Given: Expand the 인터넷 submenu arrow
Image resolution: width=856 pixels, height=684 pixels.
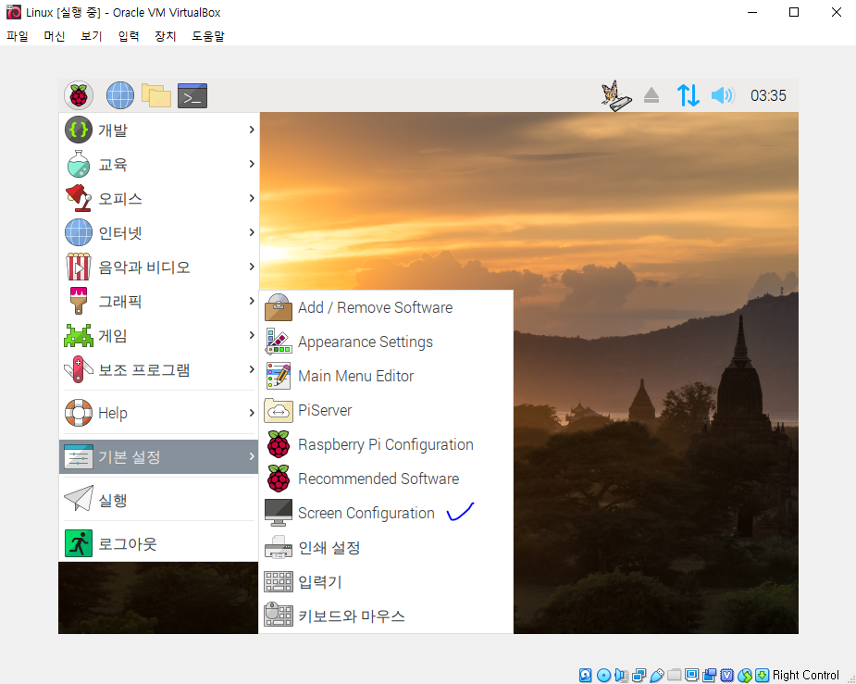Looking at the screenshot, I should tap(252, 232).
